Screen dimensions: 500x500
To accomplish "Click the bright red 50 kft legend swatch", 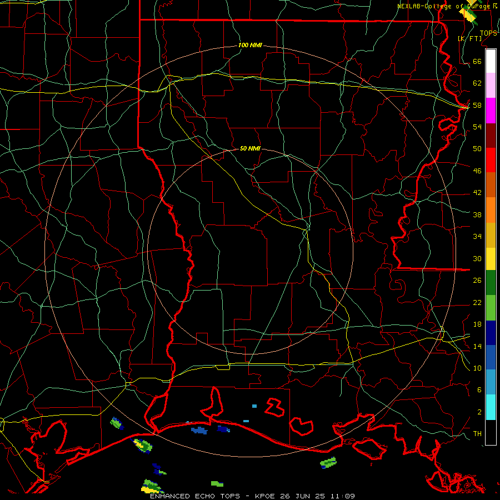I will tap(491, 160).
